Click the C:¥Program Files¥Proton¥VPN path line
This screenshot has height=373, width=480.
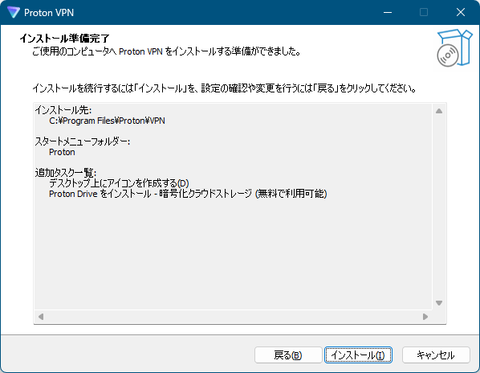click(x=107, y=121)
